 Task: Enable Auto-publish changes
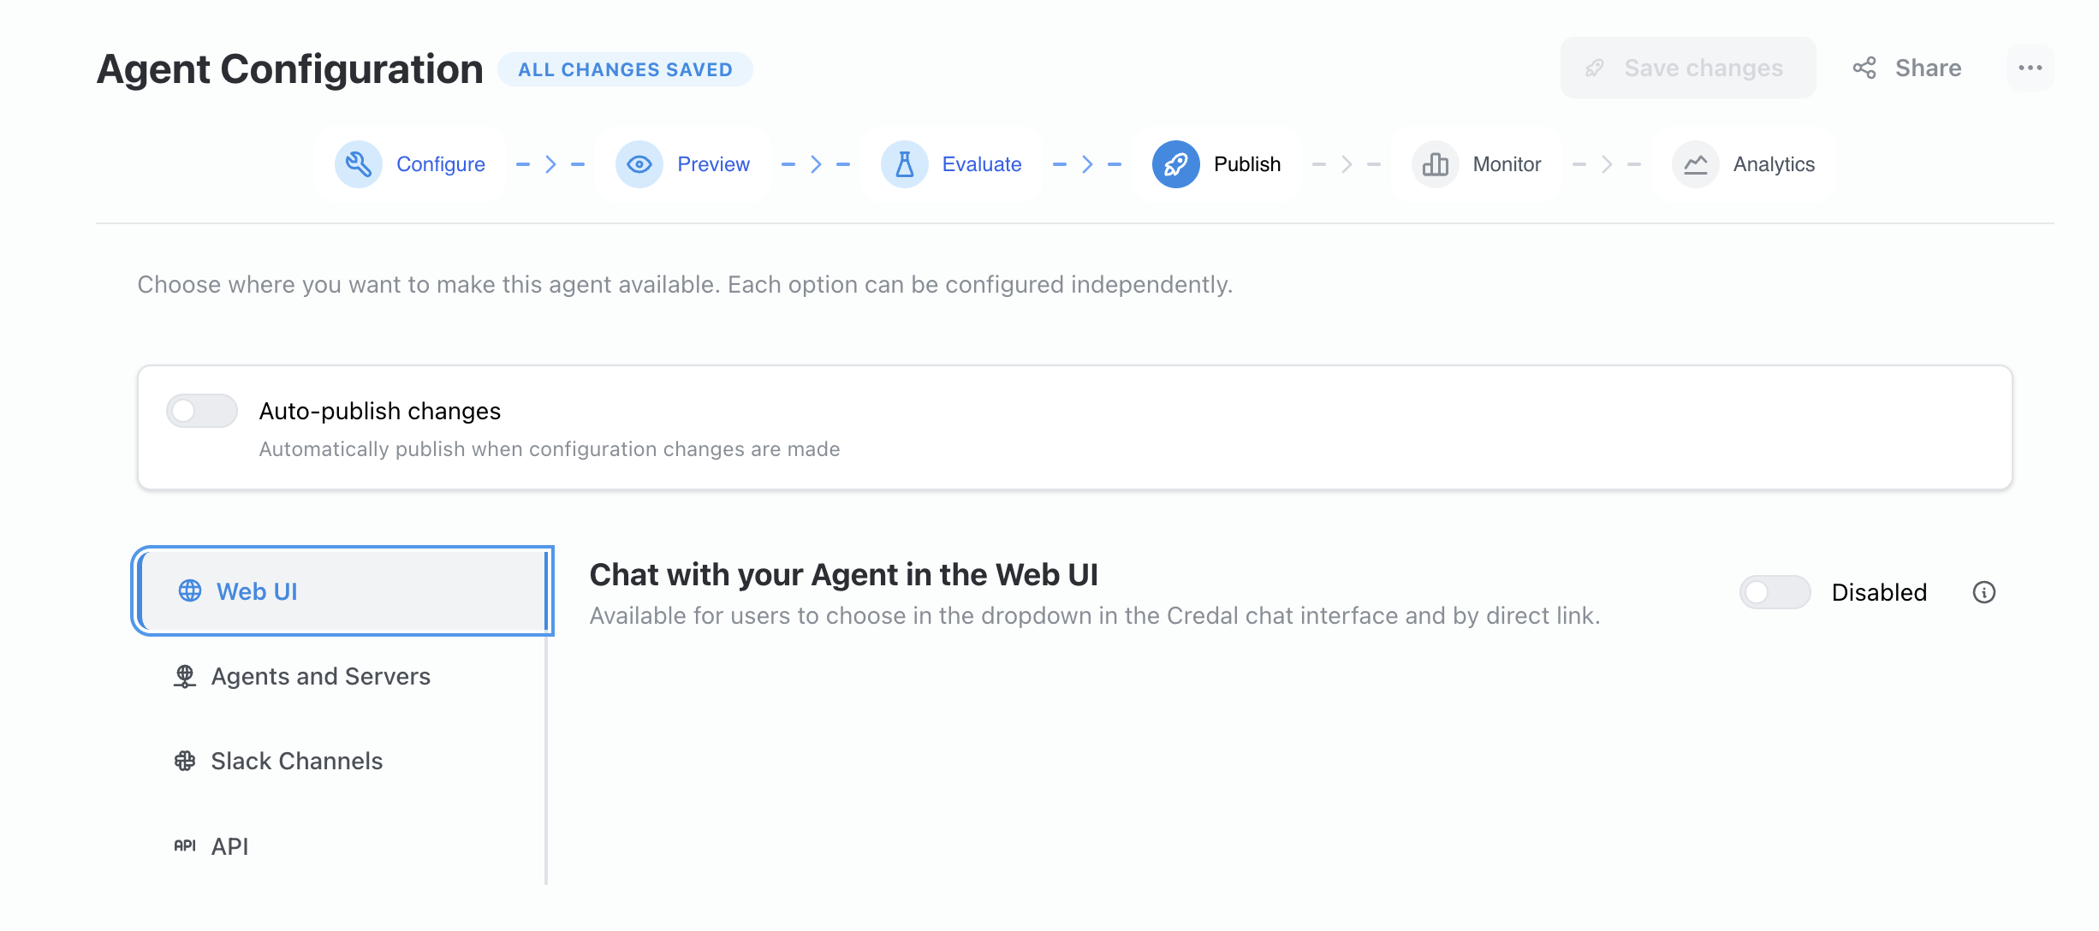point(202,411)
